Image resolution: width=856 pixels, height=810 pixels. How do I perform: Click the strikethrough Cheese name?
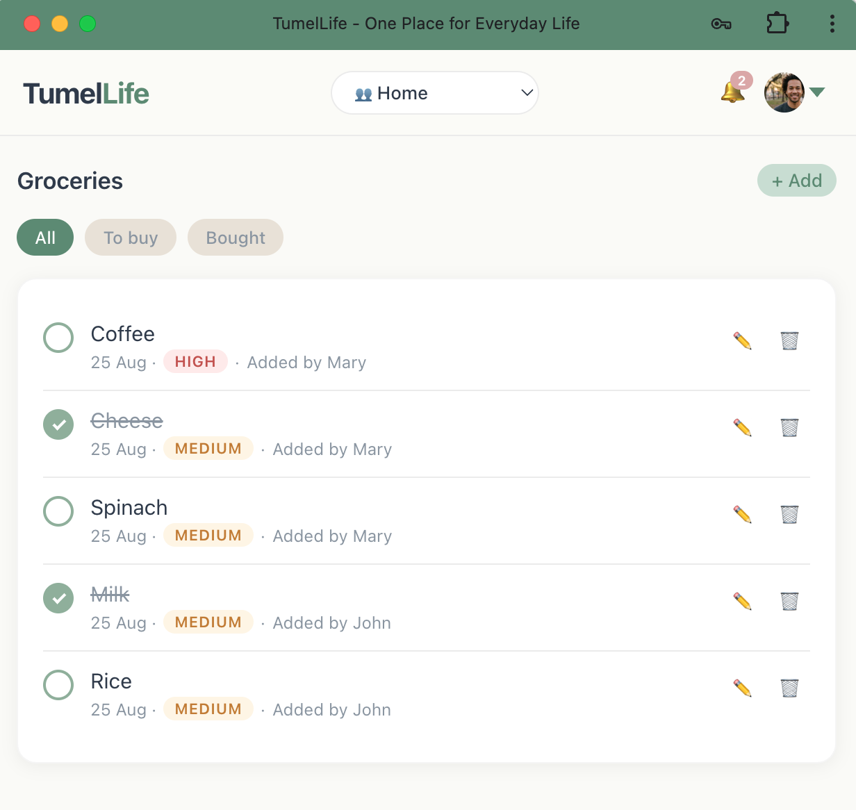point(127,421)
